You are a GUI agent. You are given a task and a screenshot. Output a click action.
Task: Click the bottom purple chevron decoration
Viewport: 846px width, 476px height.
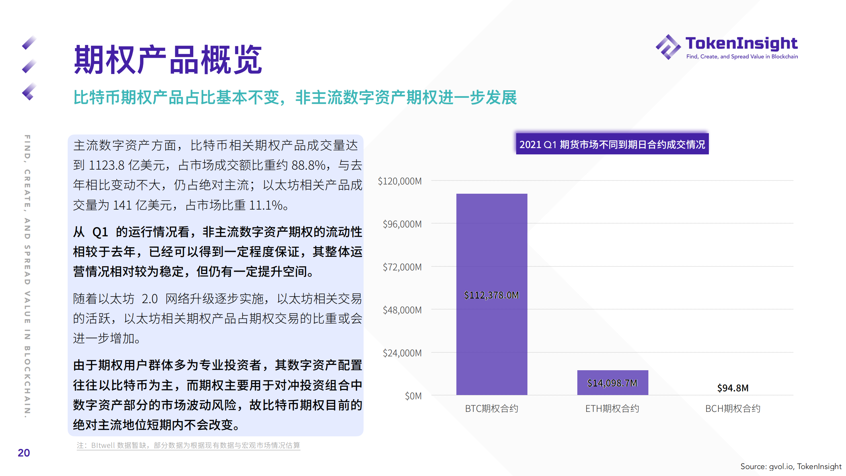29,92
